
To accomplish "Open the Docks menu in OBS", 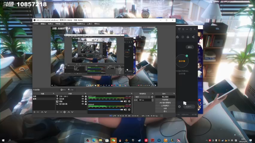I will pos(60,24).
